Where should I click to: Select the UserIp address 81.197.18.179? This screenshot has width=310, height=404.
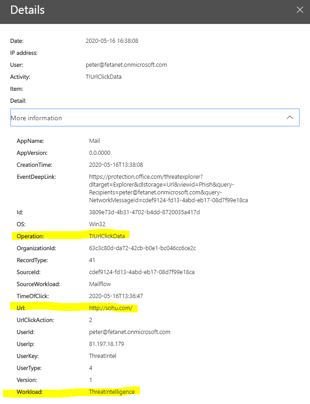(x=106, y=344)
